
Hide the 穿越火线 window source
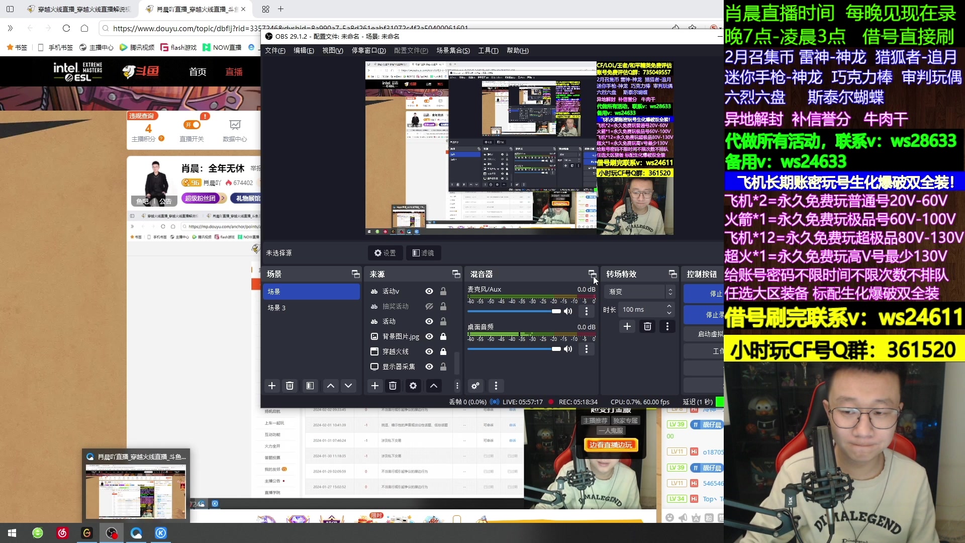click(429, 351)
